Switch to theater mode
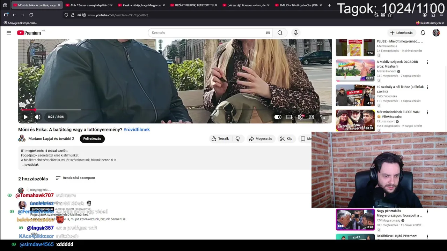 click(x=312, y=117)
